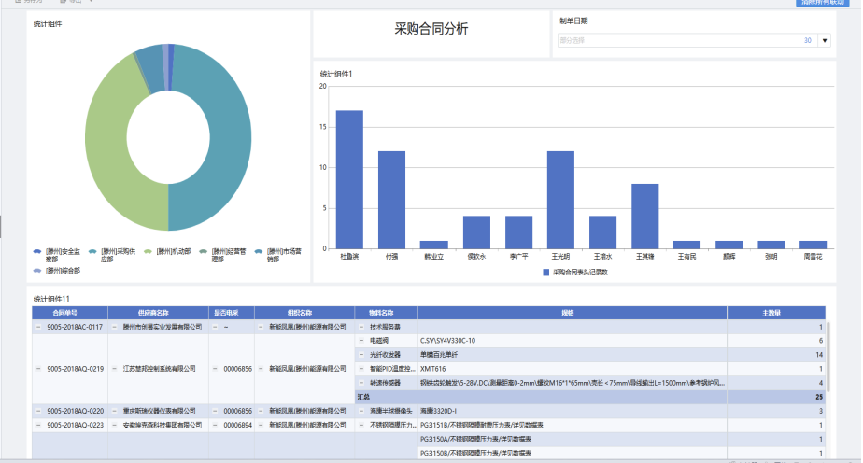Collapse contract row 9005-2018AQ-0220
863x463 pixels.
(38, 411)
